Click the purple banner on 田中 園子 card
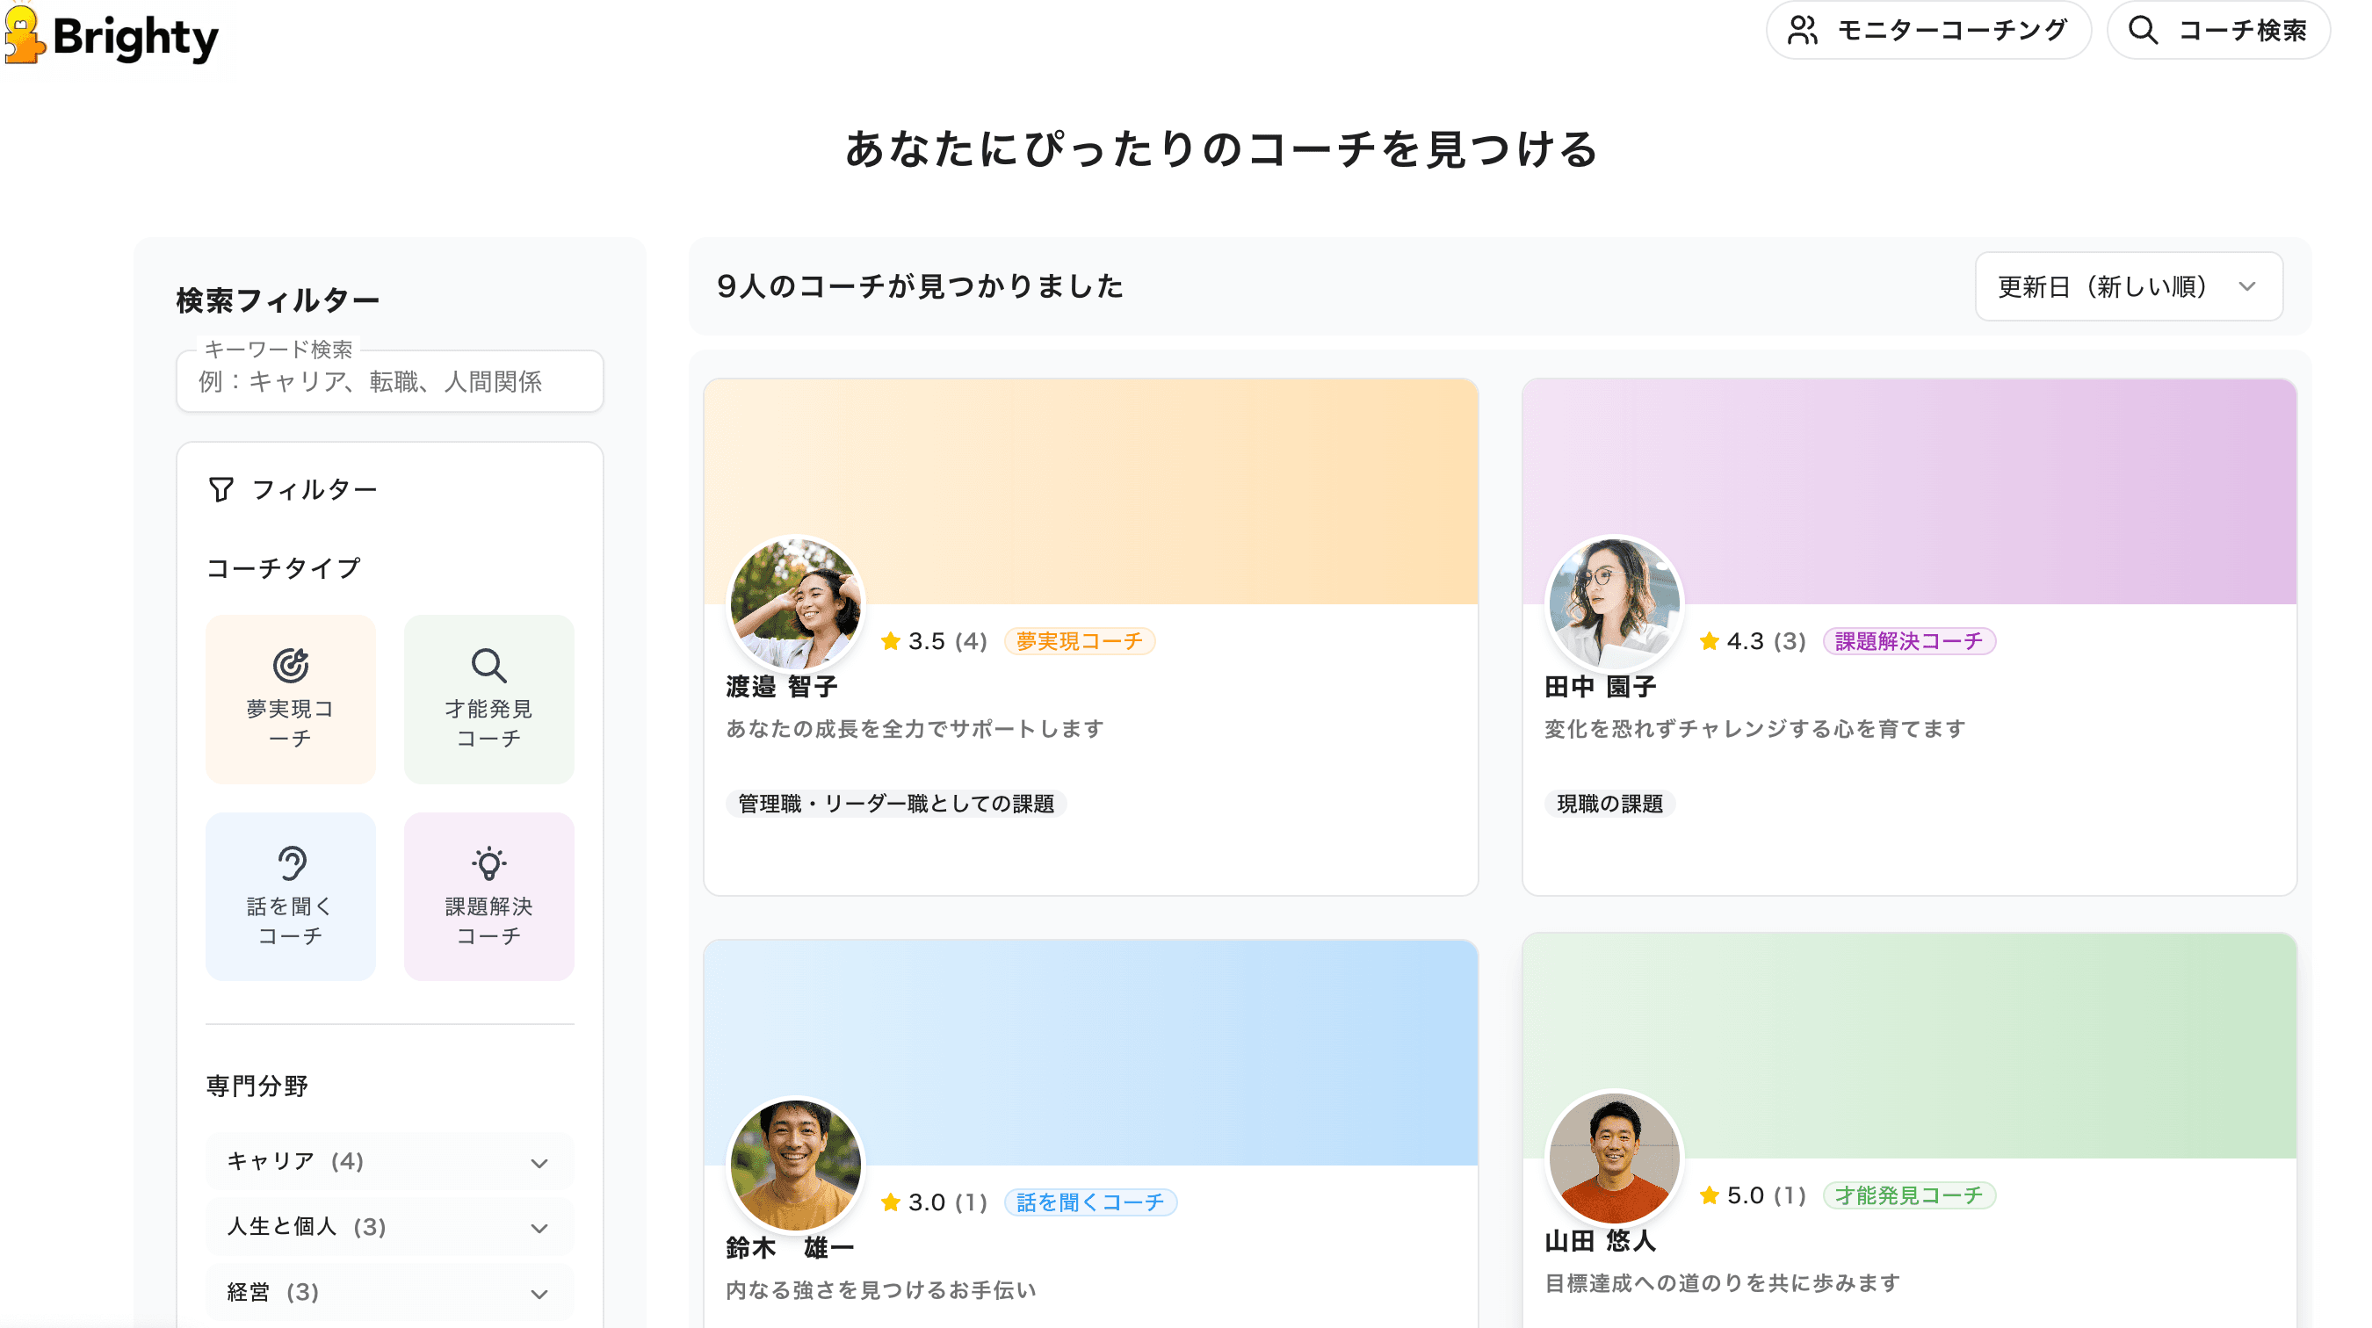The width and height of the screenshot is (2372, 1328). 1909,492
